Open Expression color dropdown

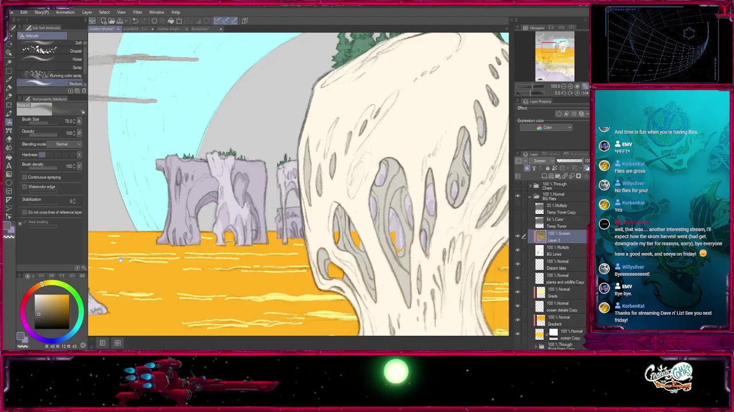point(546,128)
